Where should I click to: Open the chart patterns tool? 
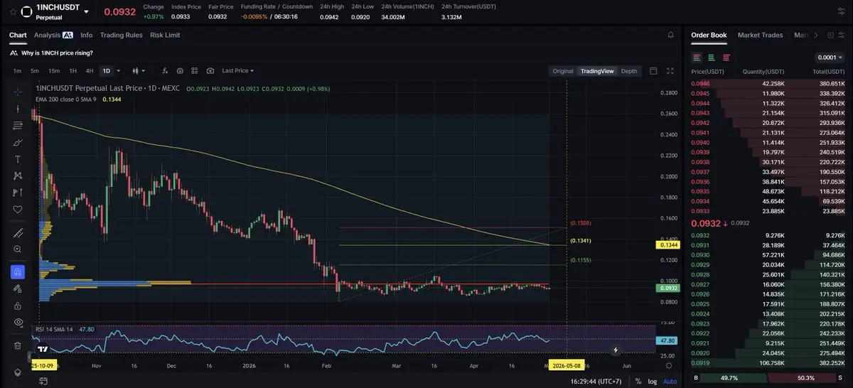pos(18,176)
